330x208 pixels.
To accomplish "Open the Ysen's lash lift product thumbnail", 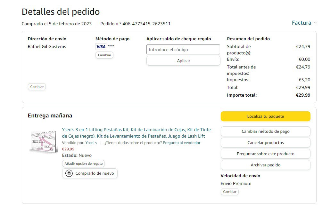I will [x=42, y=141].
